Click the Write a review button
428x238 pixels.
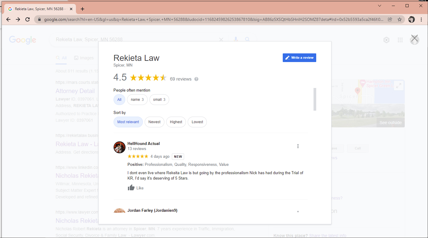299,58
